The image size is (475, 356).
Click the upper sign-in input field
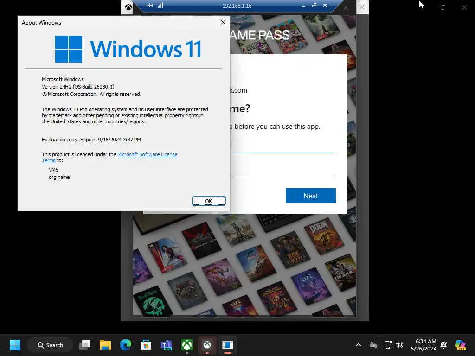282,146
